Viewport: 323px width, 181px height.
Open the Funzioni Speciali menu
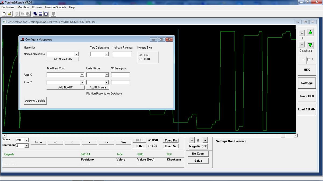[x=55, y=7]
